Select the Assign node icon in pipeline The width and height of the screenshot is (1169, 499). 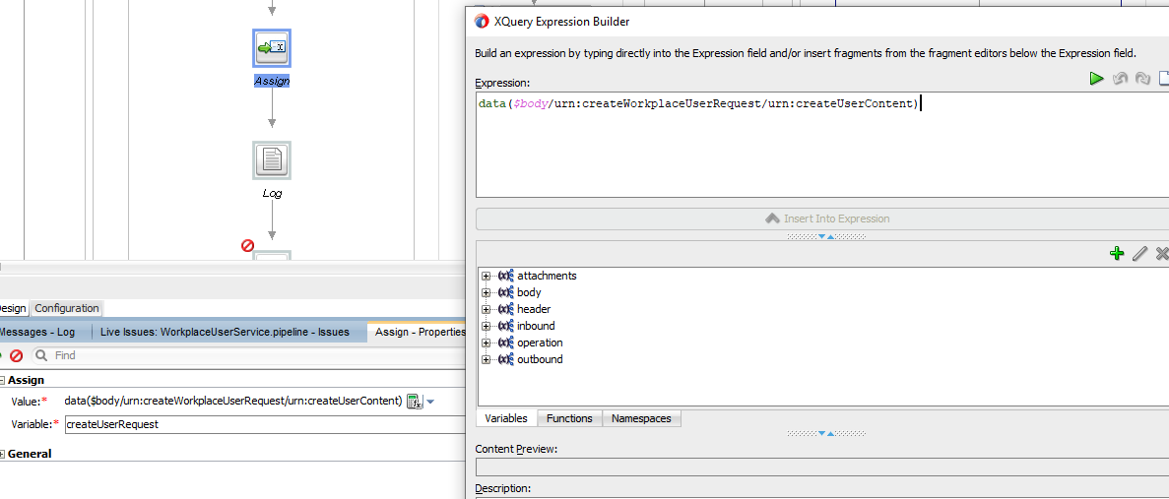272,48
